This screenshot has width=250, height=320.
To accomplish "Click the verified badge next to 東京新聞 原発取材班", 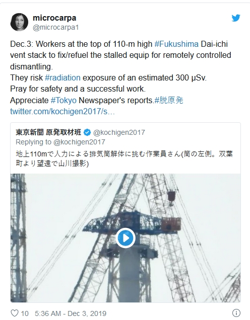I will [x=87, y=132].
